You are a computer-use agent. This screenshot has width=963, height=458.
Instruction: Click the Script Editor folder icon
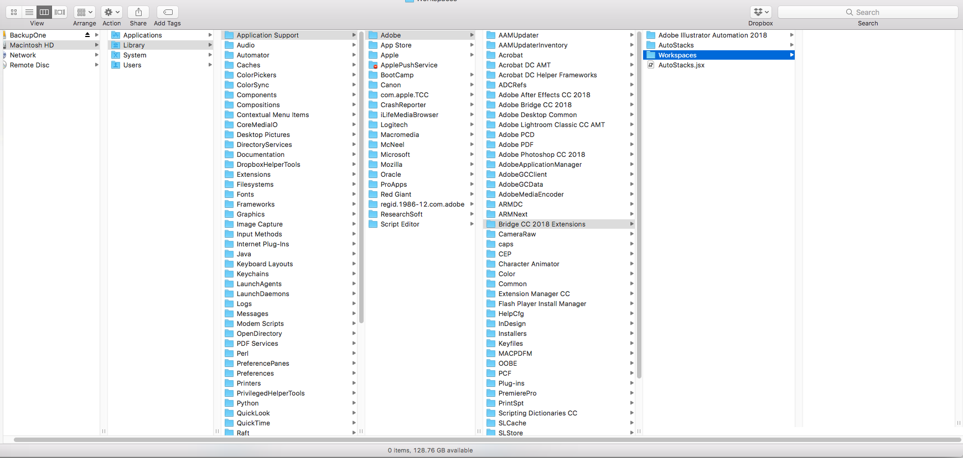click(373, 224)
